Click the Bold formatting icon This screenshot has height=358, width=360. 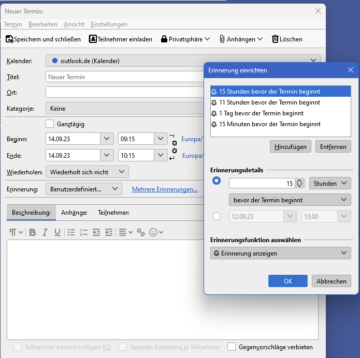pos(32,232)
